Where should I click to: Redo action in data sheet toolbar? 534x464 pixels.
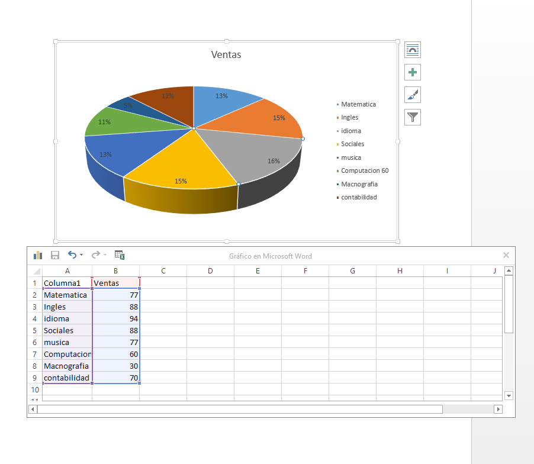(96, 254)
